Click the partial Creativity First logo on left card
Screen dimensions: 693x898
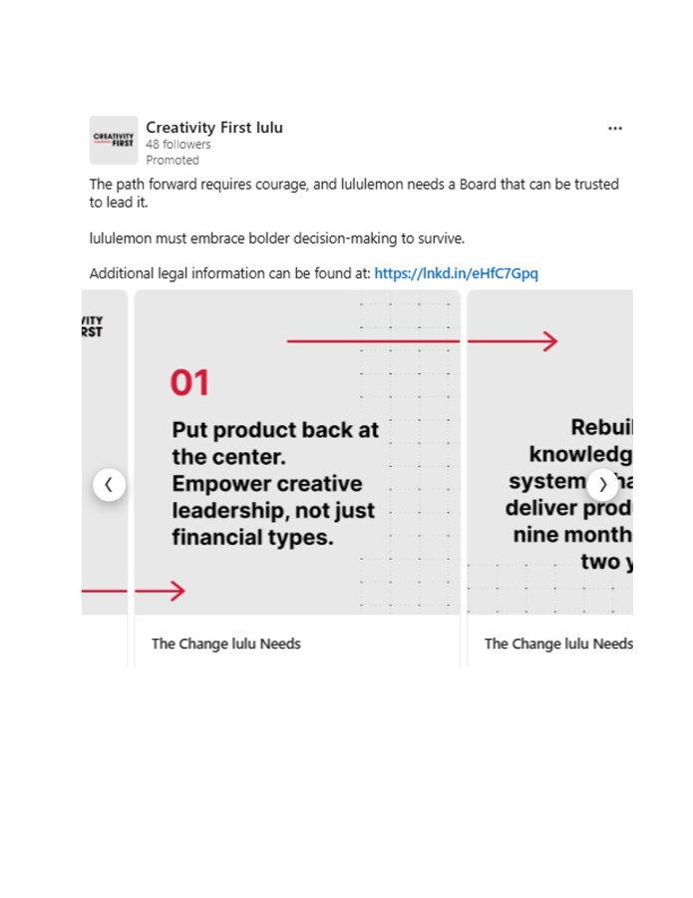point(92,326)
